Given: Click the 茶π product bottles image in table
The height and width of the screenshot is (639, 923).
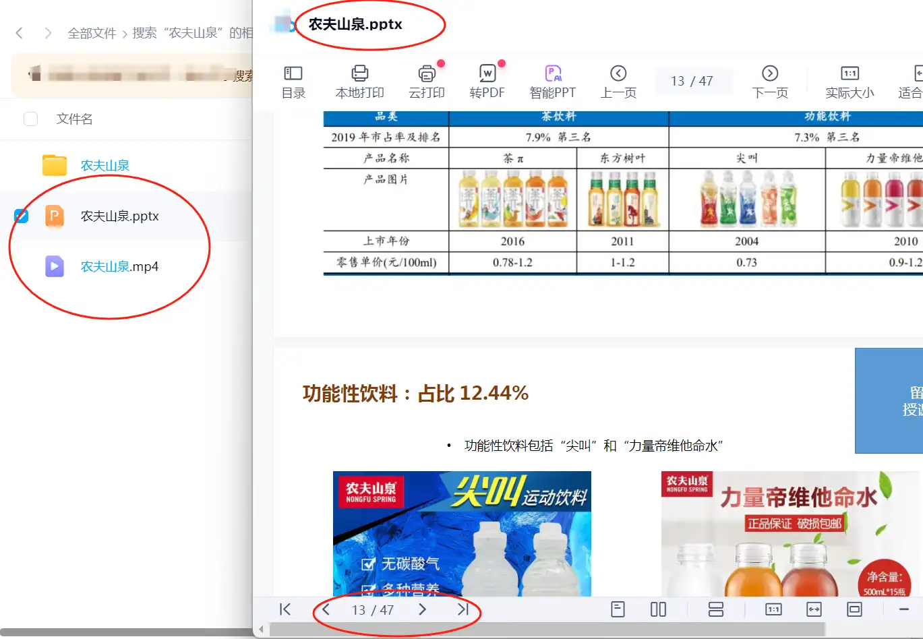Looking at the screenshot, I should [x=513, y=199].
